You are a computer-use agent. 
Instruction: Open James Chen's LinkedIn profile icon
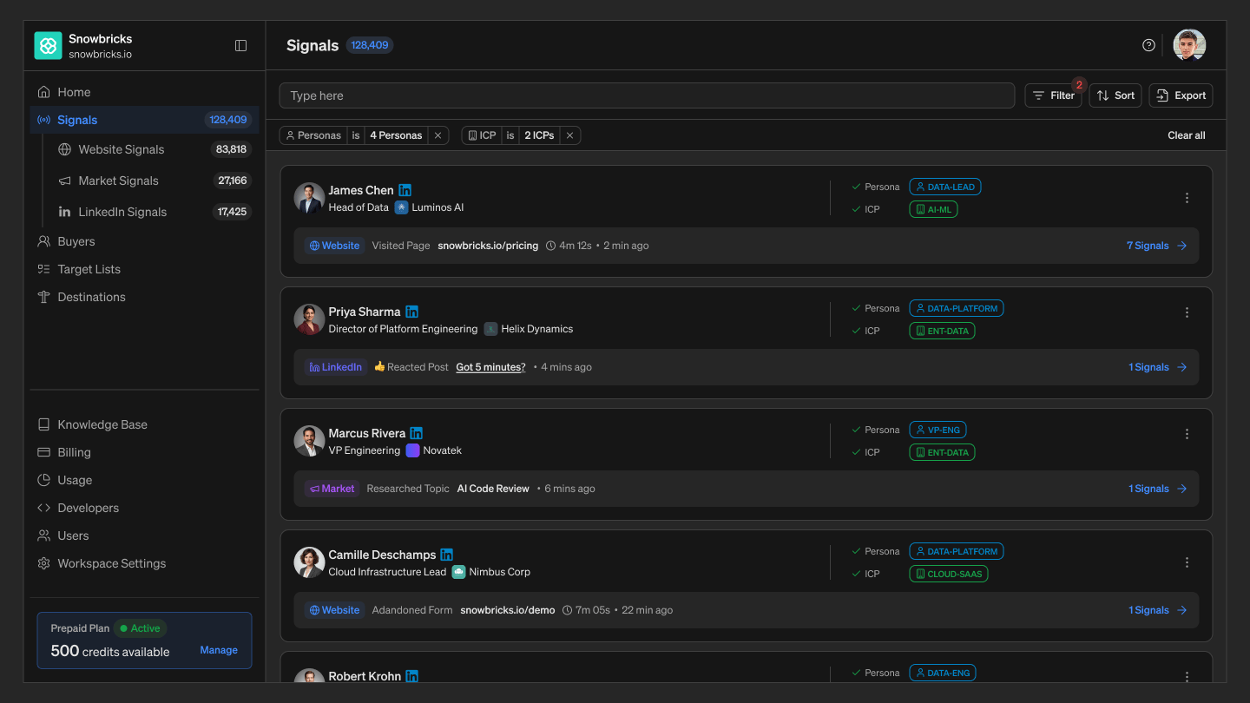click(x=405, y=190)
